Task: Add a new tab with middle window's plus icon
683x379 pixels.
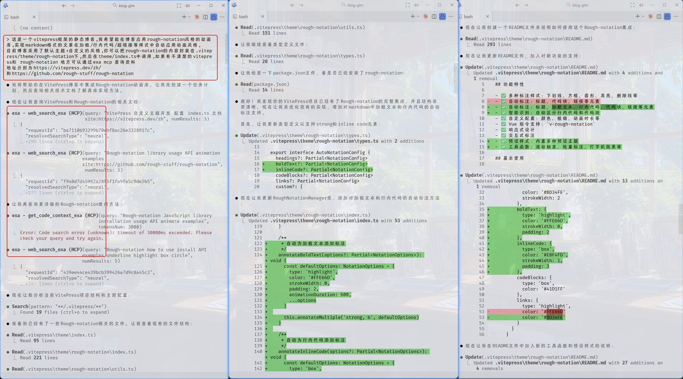Action: pyautogui.click(x=413, y=16)
